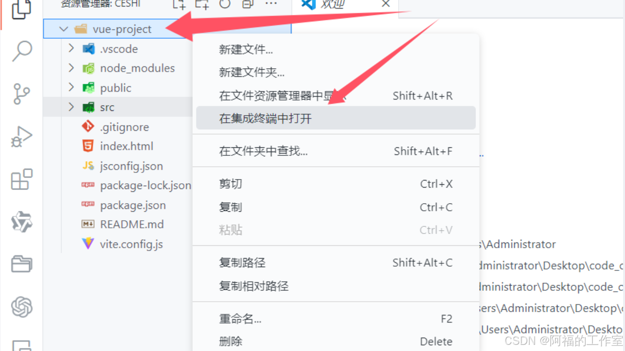The image size is (625, 351).
Task: Choose 复制路径 menu entry
Action: click(242, 262)
